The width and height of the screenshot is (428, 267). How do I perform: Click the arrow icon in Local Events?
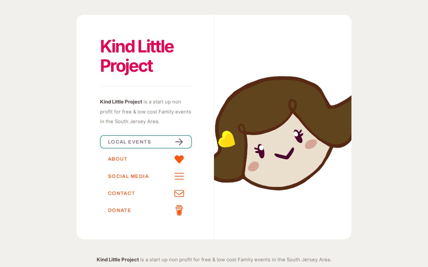179,142
